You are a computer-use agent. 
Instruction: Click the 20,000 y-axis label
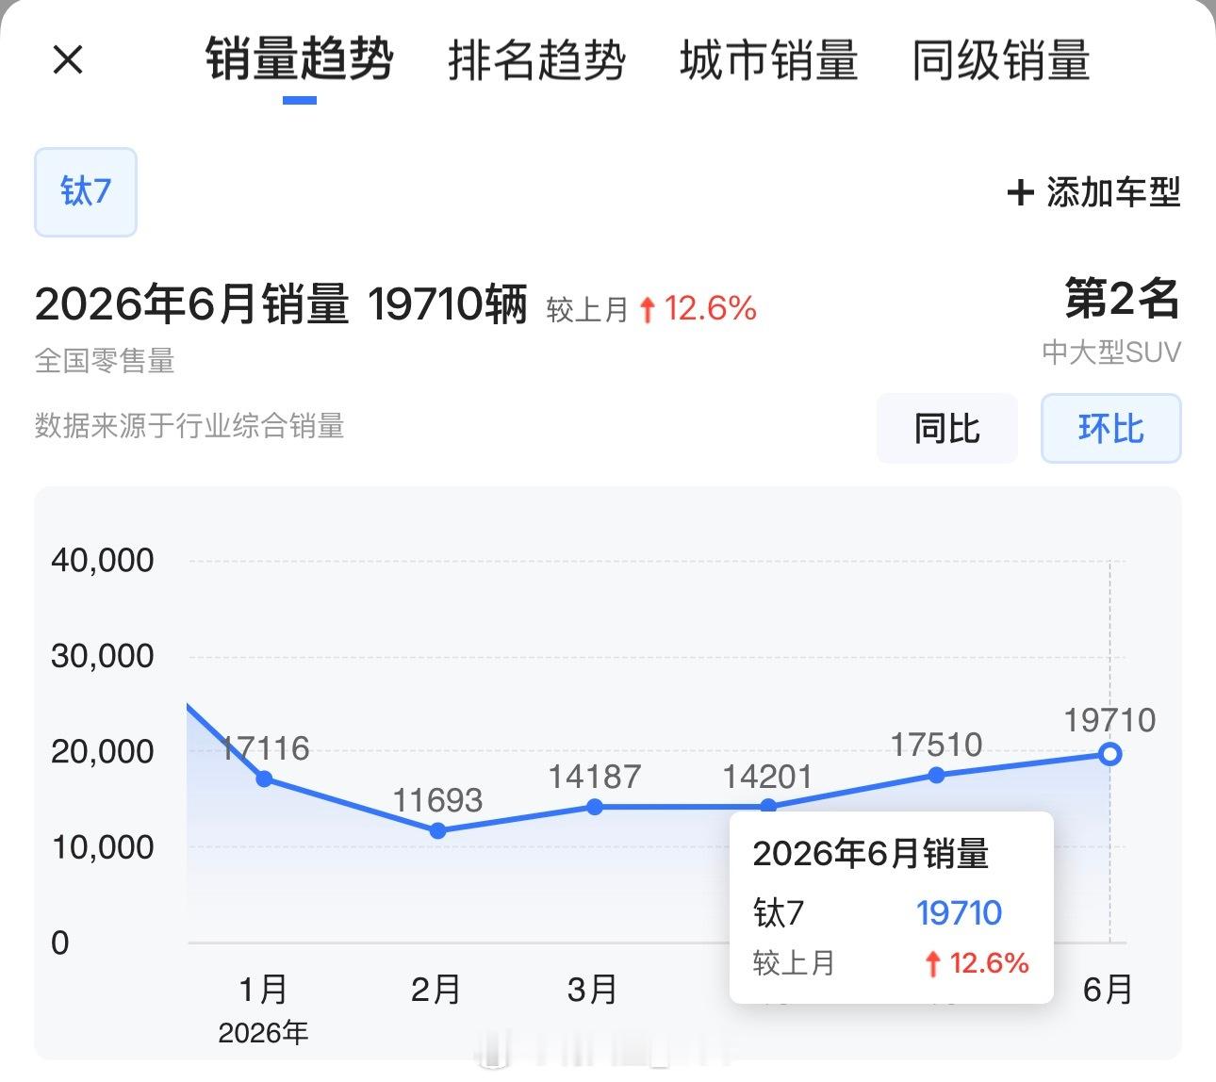coord(103,751)
